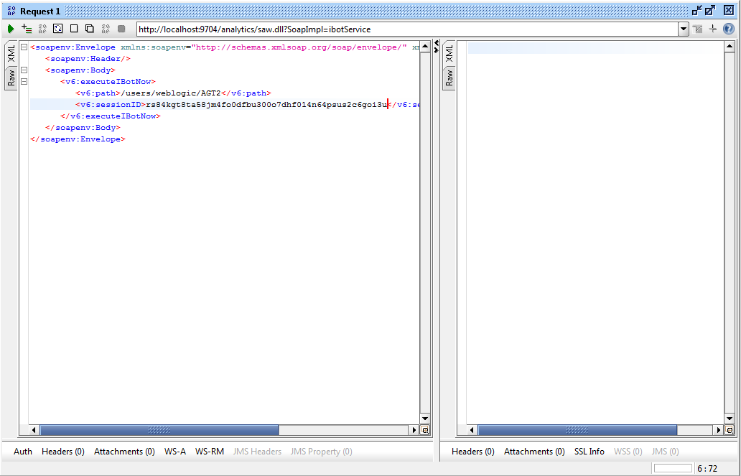This screenshot has width=741, height=476.
Task: Click the sessionID value starting rs84kgt8
Action: (266, 105)
